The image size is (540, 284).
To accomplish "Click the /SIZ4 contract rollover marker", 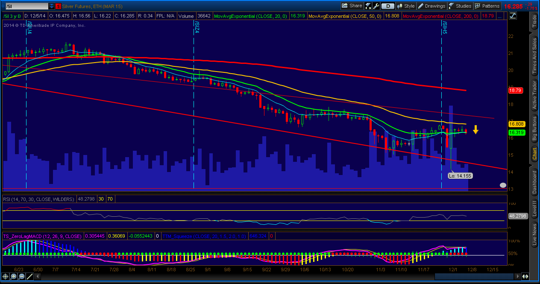I will [x=197, y=26].
